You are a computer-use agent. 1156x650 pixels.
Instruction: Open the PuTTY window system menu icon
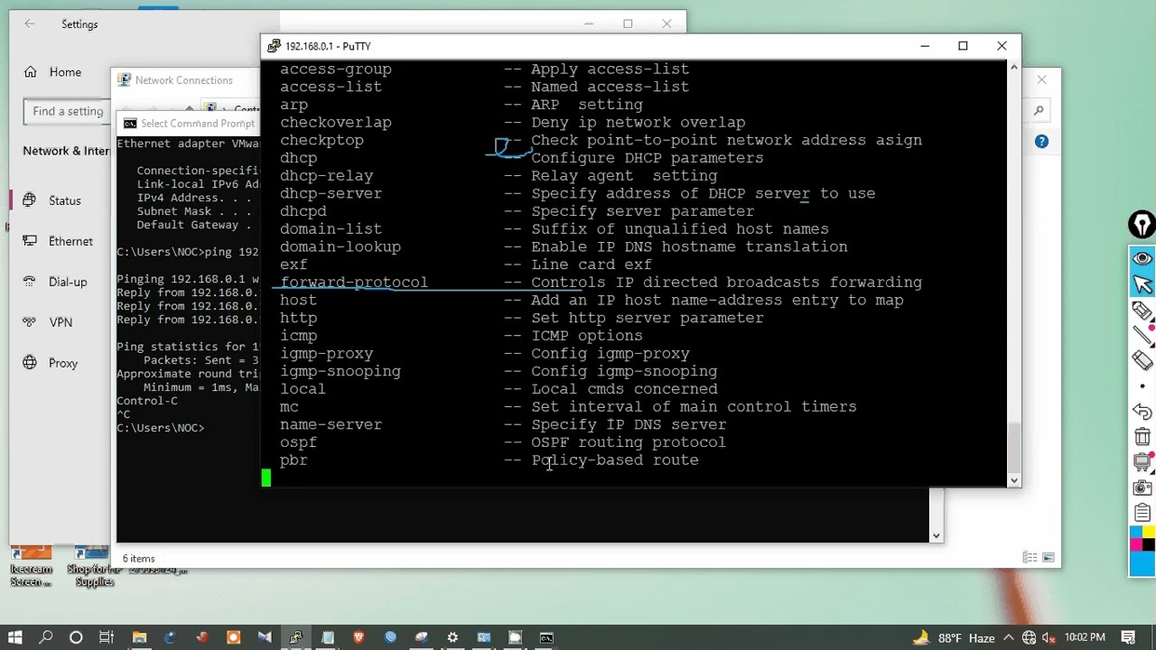(x=274, y=46)
